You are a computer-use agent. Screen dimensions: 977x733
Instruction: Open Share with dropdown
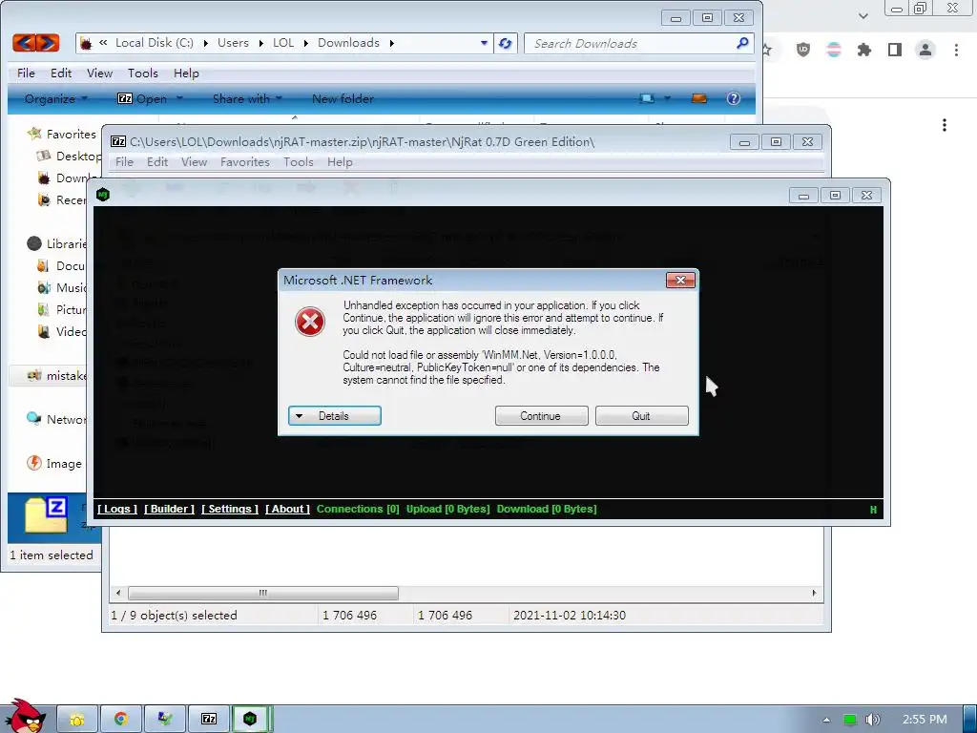click(247, 98)
